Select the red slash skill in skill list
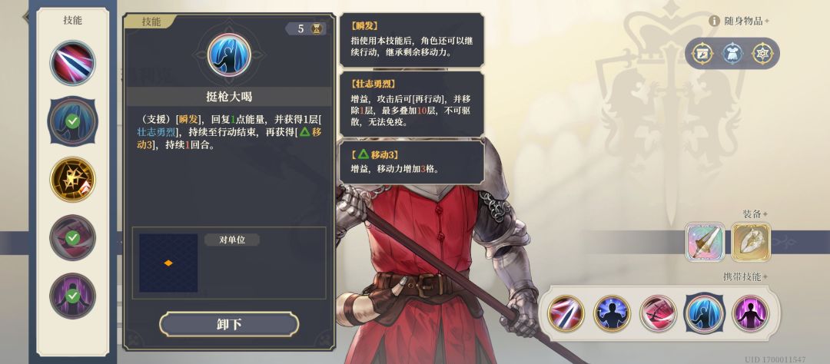Screen dimensions: 830x364 pyautogui.click(x=72, y=63)
